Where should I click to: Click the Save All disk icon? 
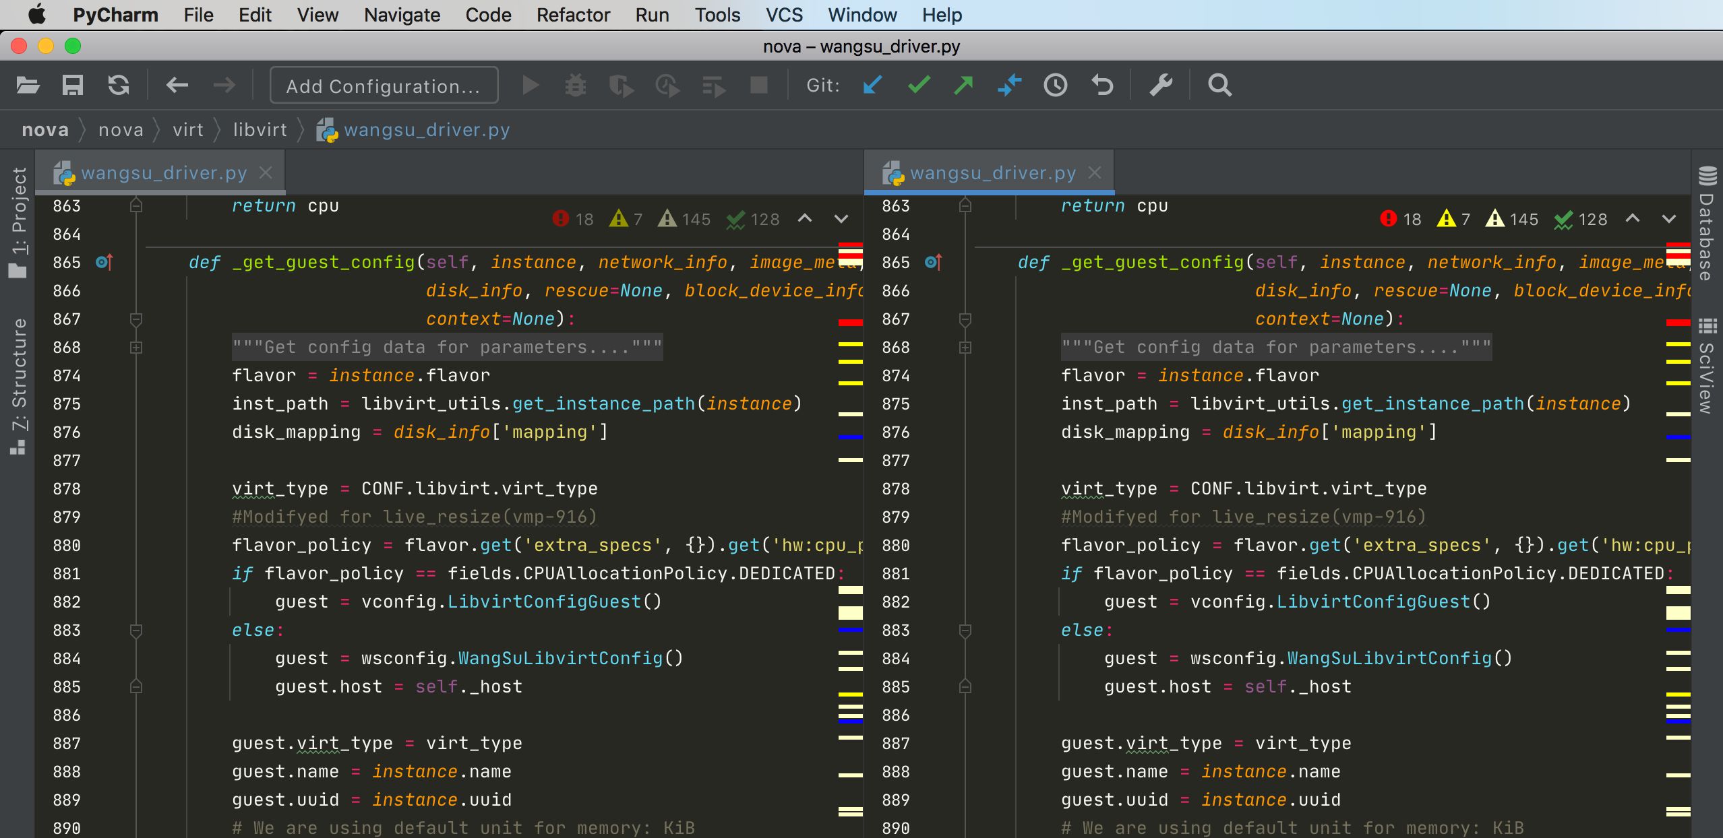[73, 86]
